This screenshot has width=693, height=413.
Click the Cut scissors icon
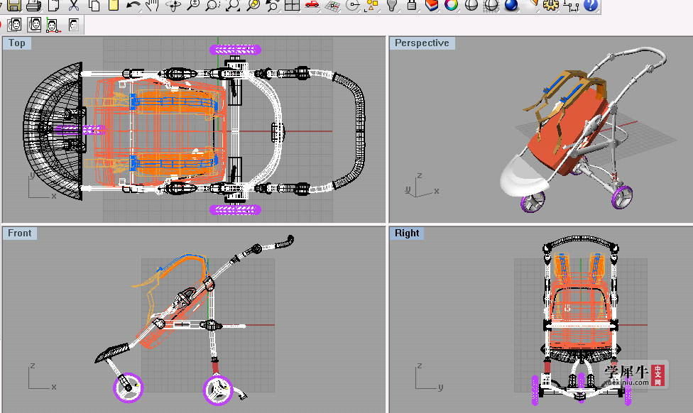[73, 5]
